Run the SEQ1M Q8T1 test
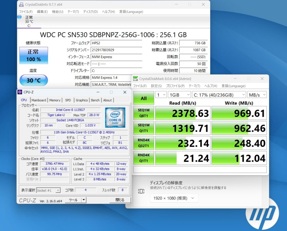Viewport: 287px width, 231px height. (144, 113)
